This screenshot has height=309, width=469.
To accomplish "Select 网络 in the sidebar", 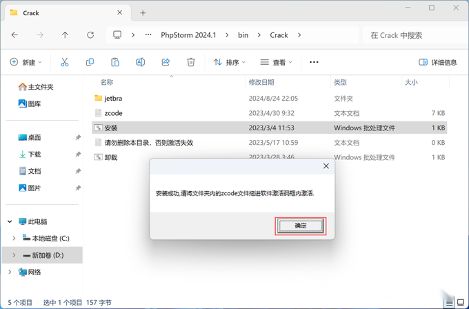I will [x=30, y=272].
